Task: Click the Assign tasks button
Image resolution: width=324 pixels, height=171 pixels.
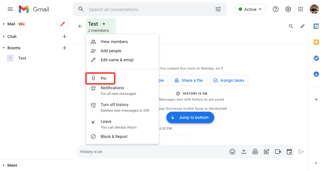Action: click(x=229, y=80)
